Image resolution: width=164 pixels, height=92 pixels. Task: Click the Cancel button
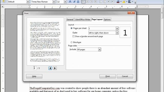coord(125,76)
